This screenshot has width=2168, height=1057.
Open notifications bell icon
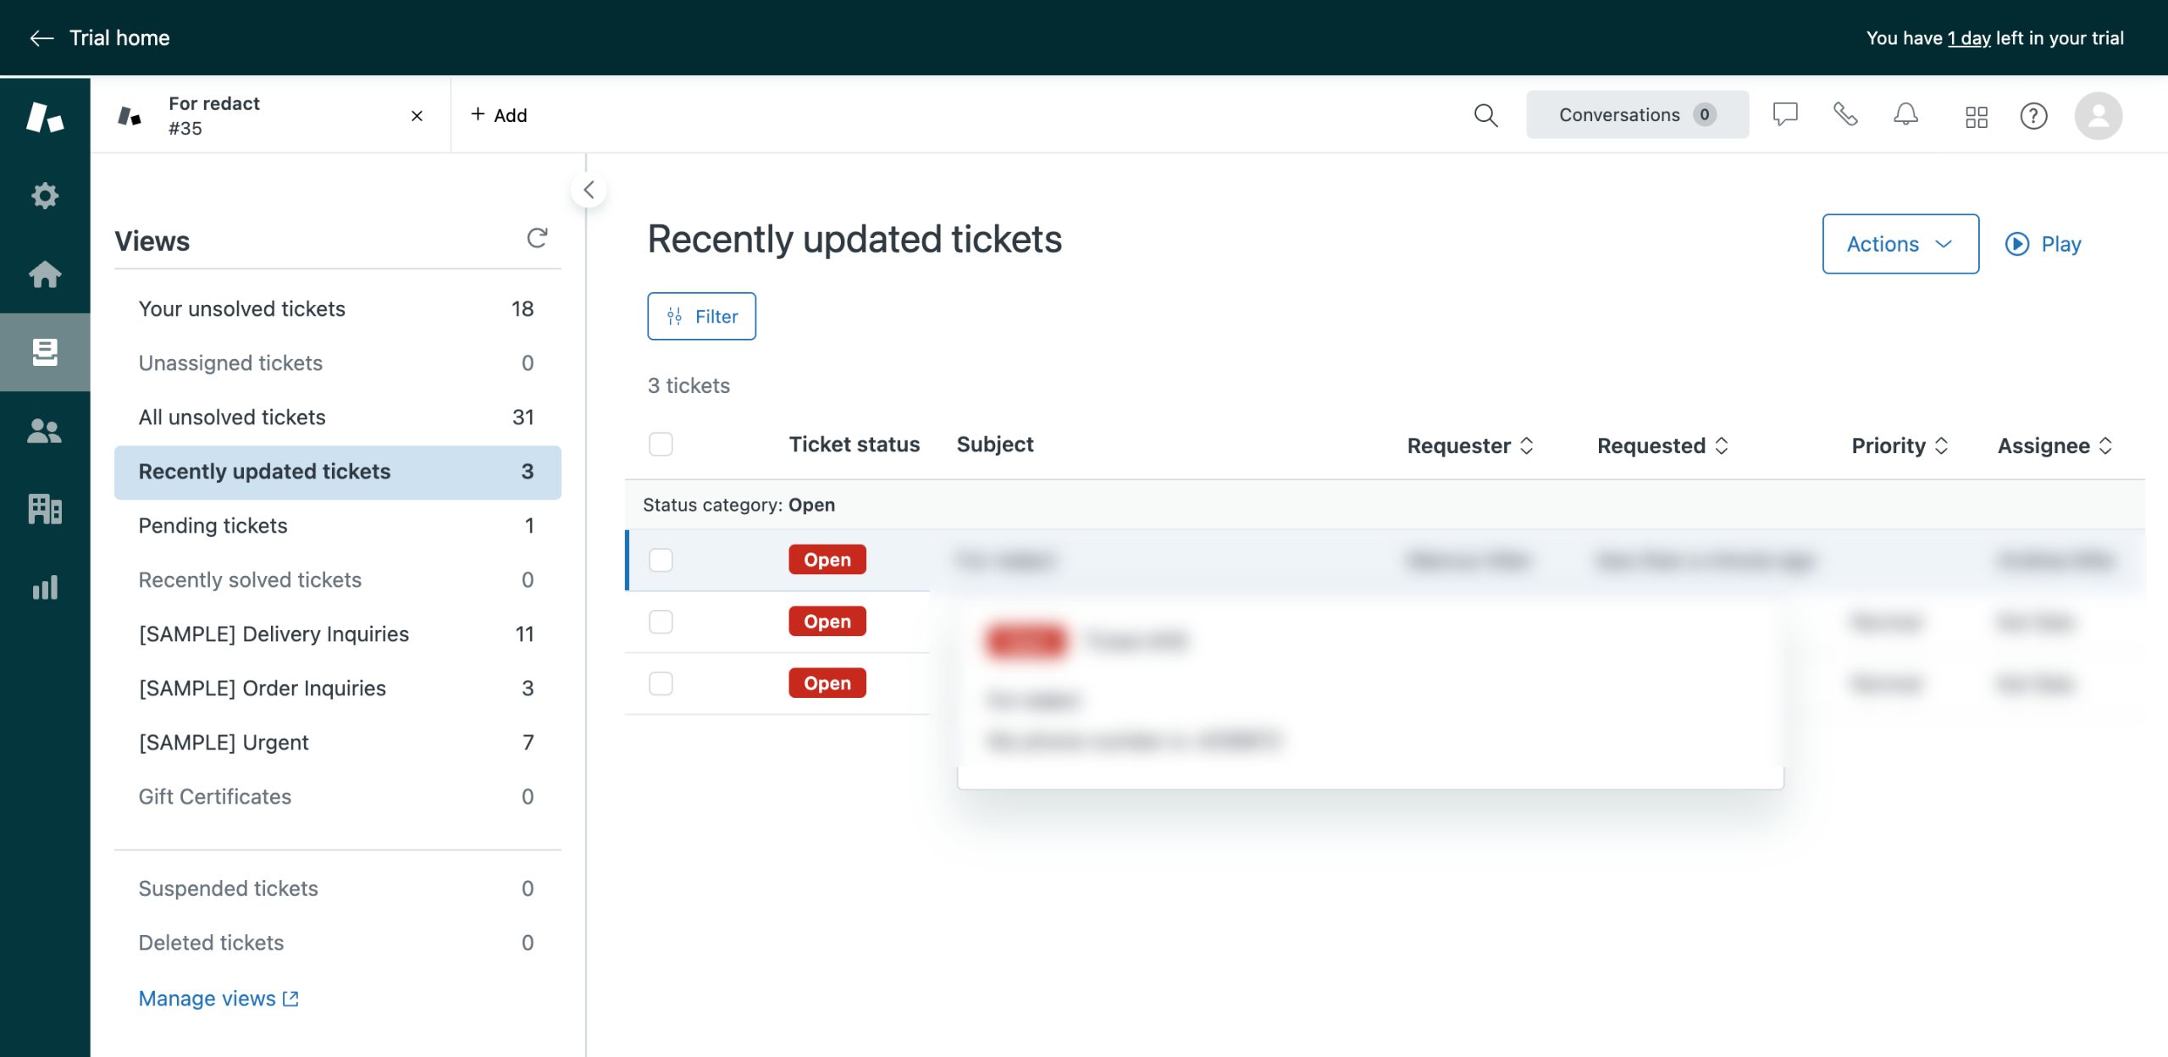1905,115
